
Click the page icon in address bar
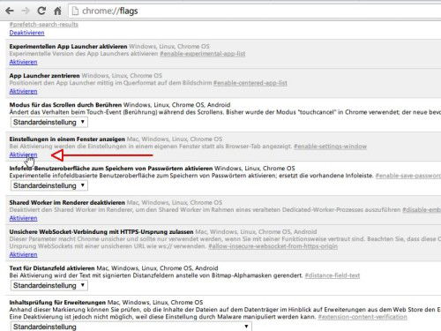(x=75, y=11)
